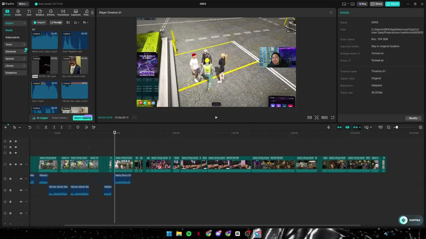Viewport: 426px width, 239px height.
Task: Click the Record button
Action: tap(56, 23)
